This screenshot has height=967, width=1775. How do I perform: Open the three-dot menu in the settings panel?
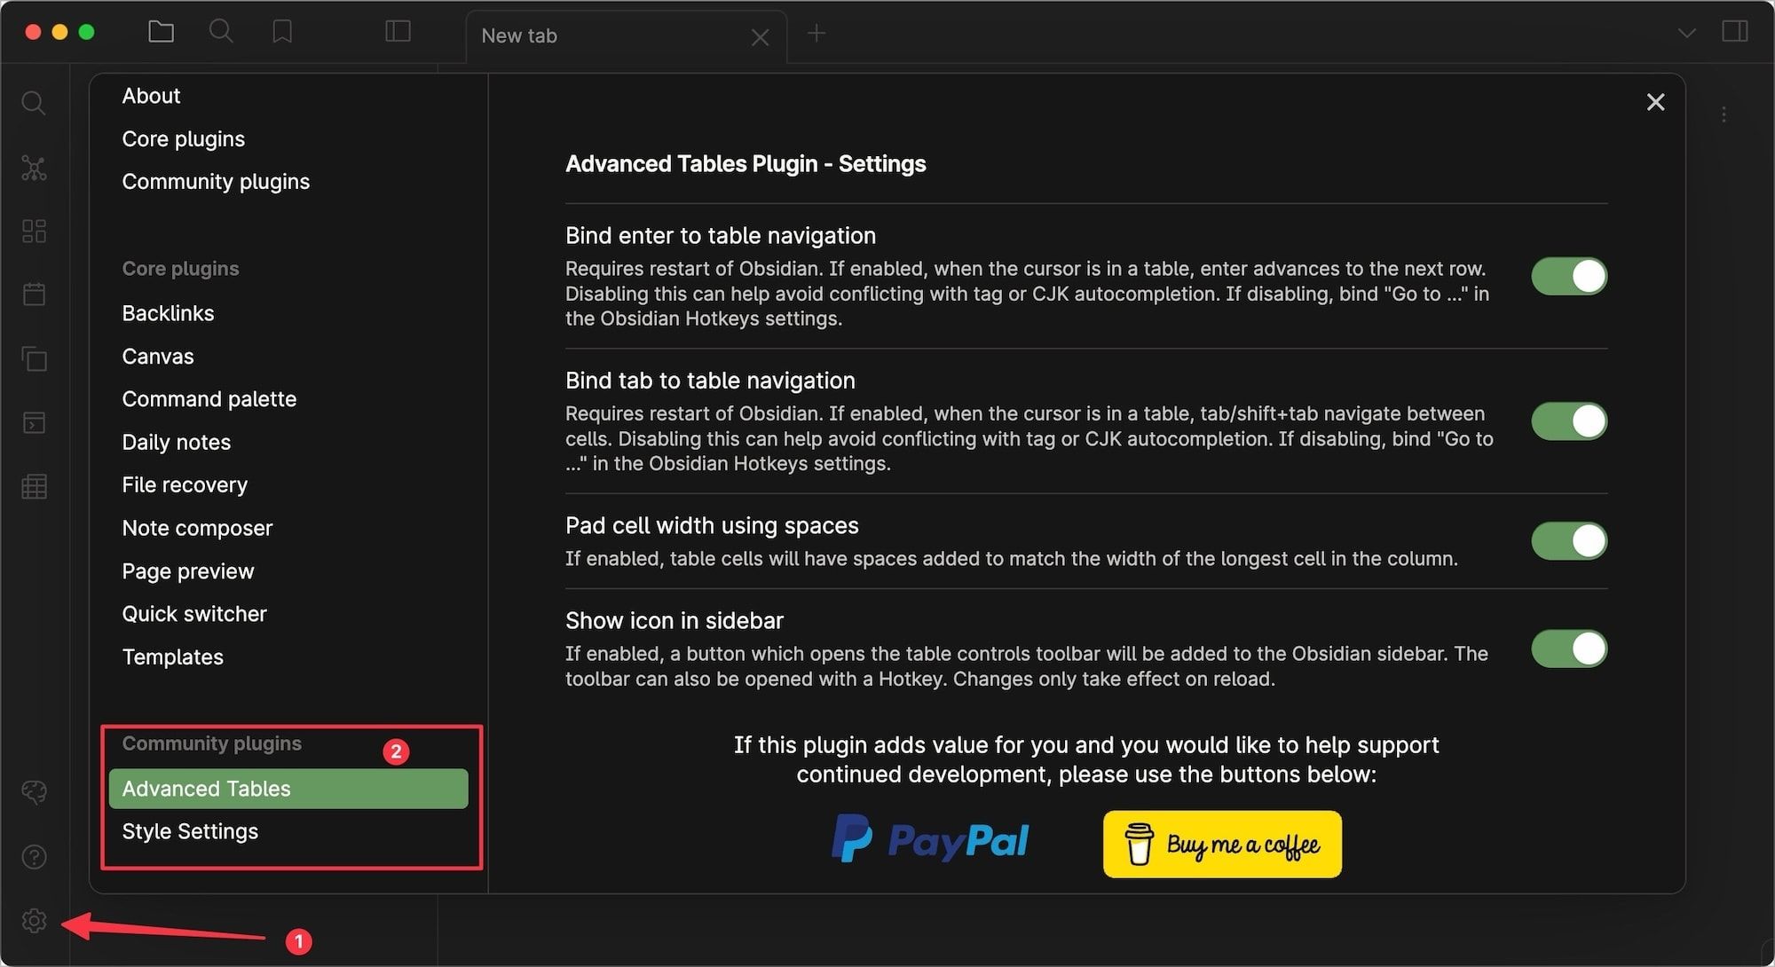(x=1724, y=114)
